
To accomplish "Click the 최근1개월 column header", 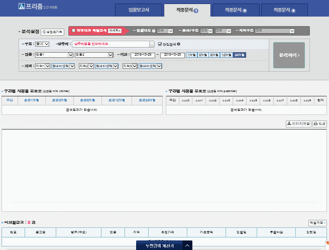I will pos(32,100).
